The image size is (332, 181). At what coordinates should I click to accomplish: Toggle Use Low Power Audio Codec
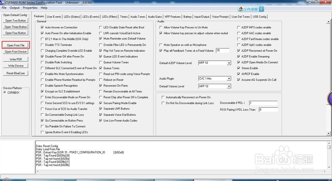[101, 121]
